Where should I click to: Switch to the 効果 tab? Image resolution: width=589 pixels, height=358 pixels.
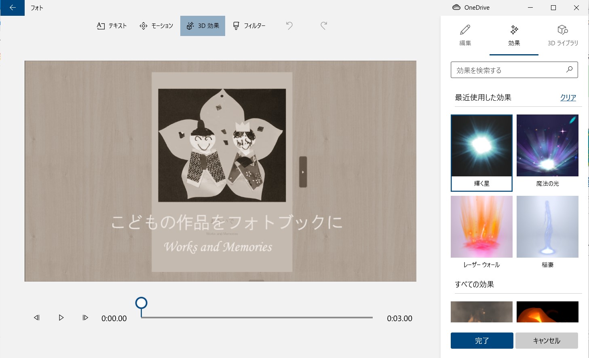click(x=514, y=35)
